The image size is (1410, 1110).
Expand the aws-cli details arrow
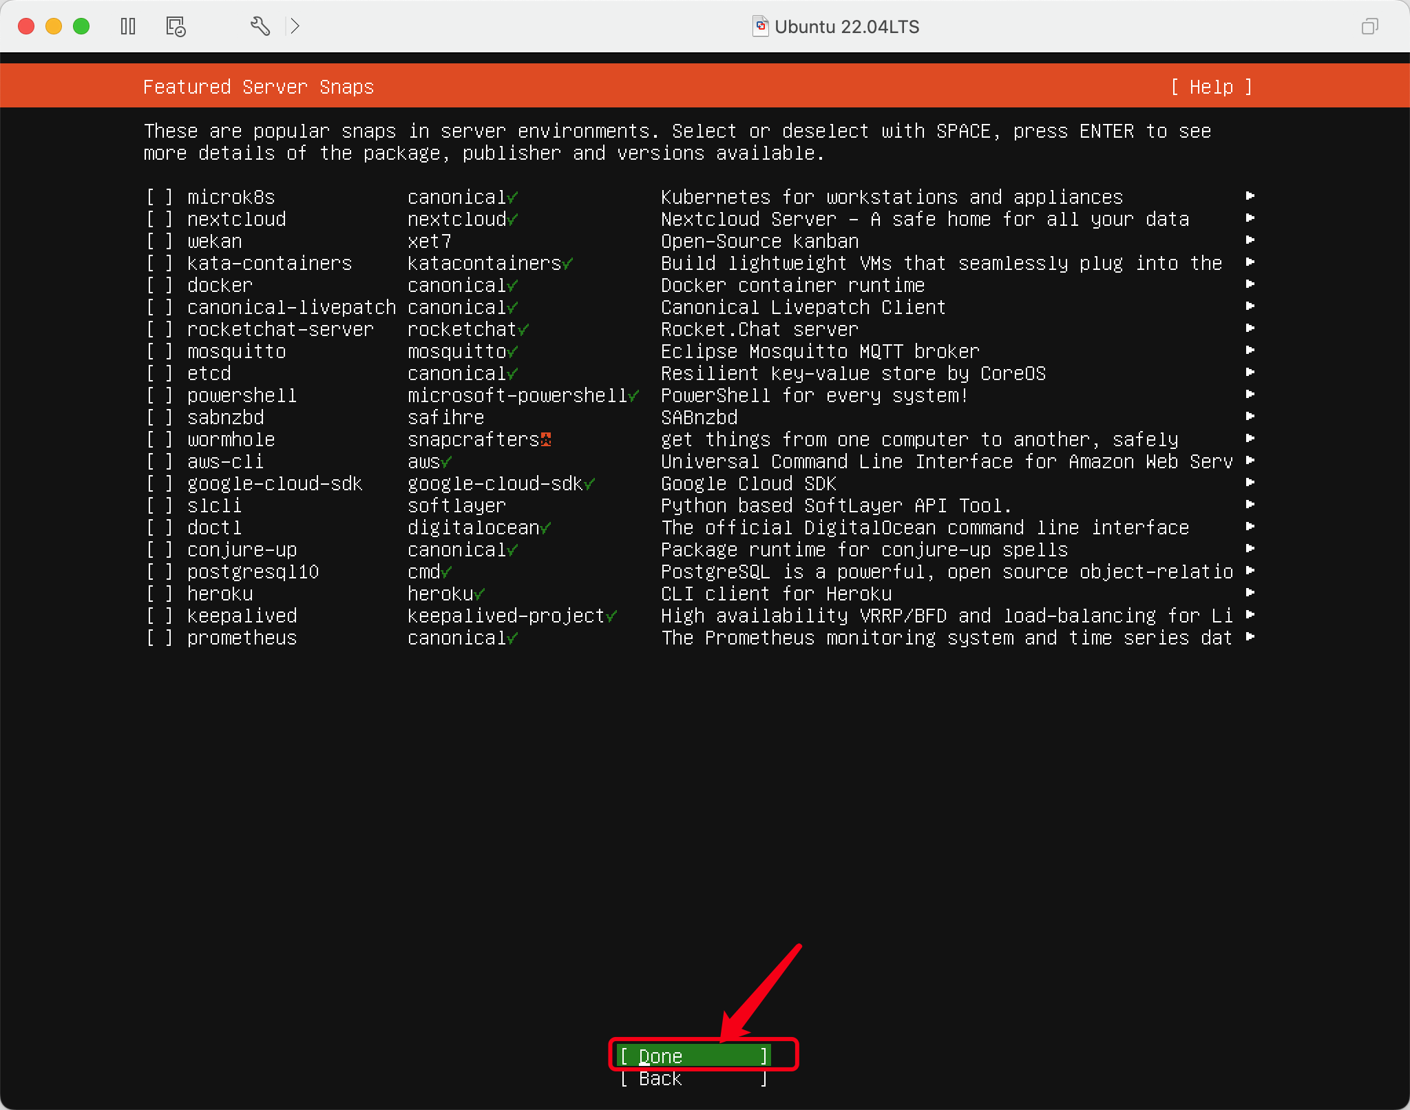tap(1250, 461)
